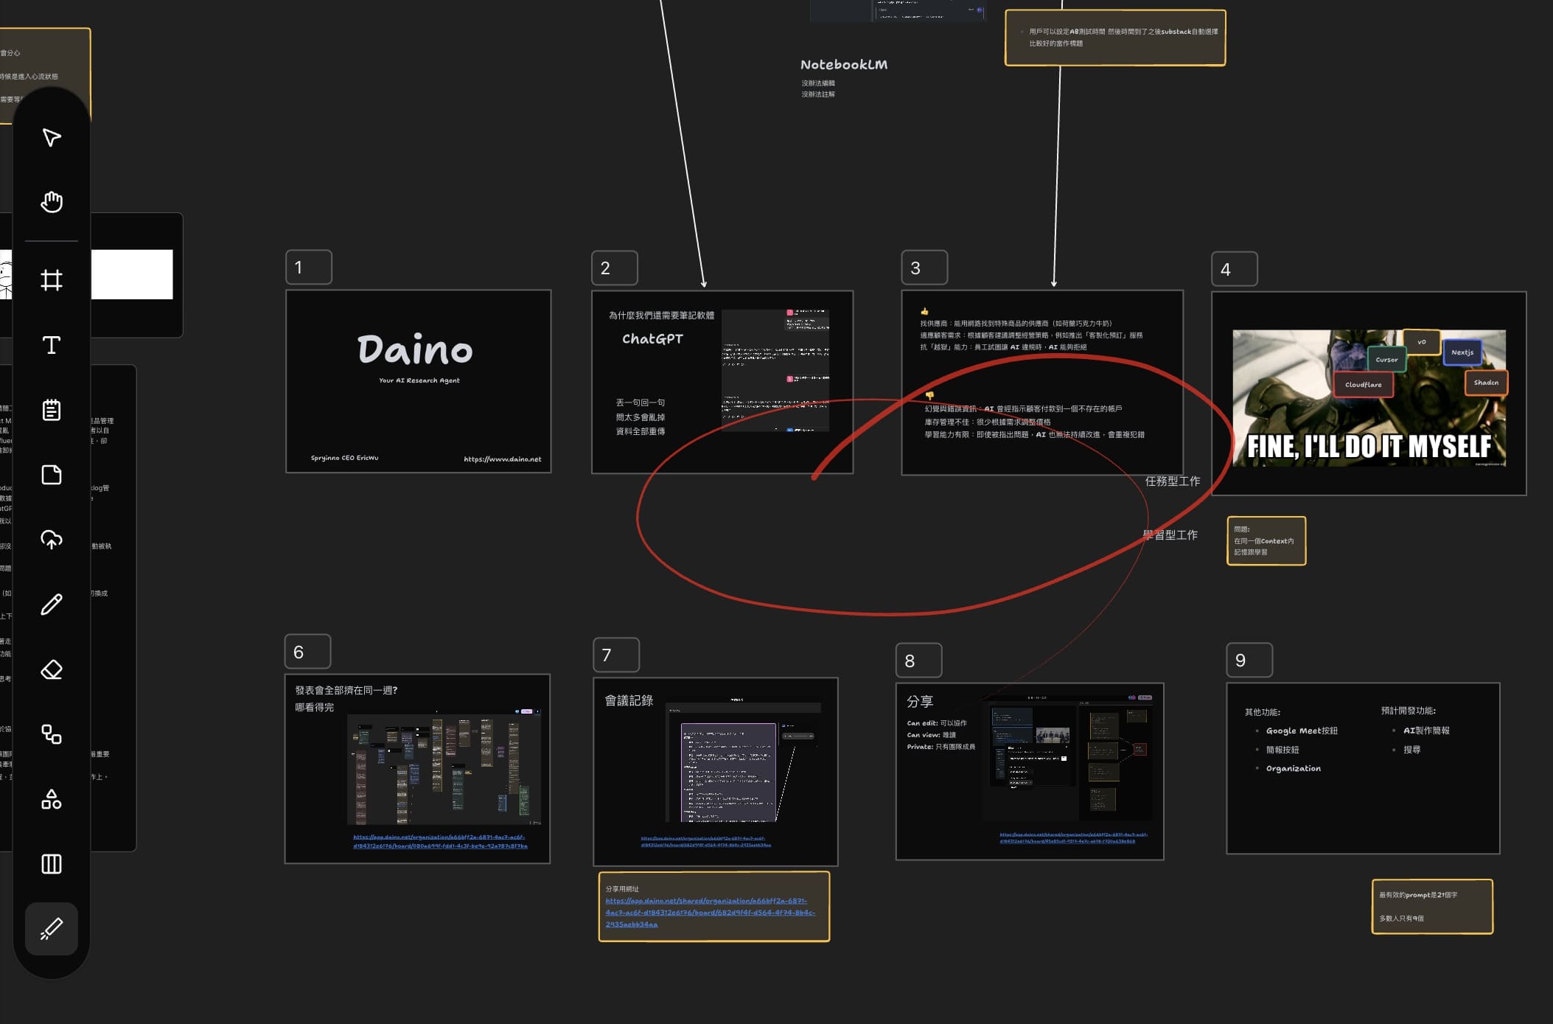Choose the eraser tool
Viewport: 1553px width, 1024px height.
(x=52, y=669)
